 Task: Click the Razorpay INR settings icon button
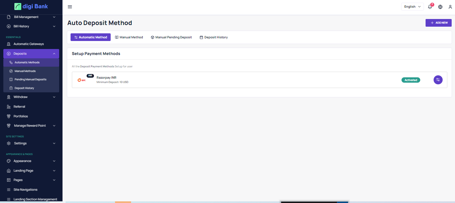pyautogui.click(x=438, y=80)
